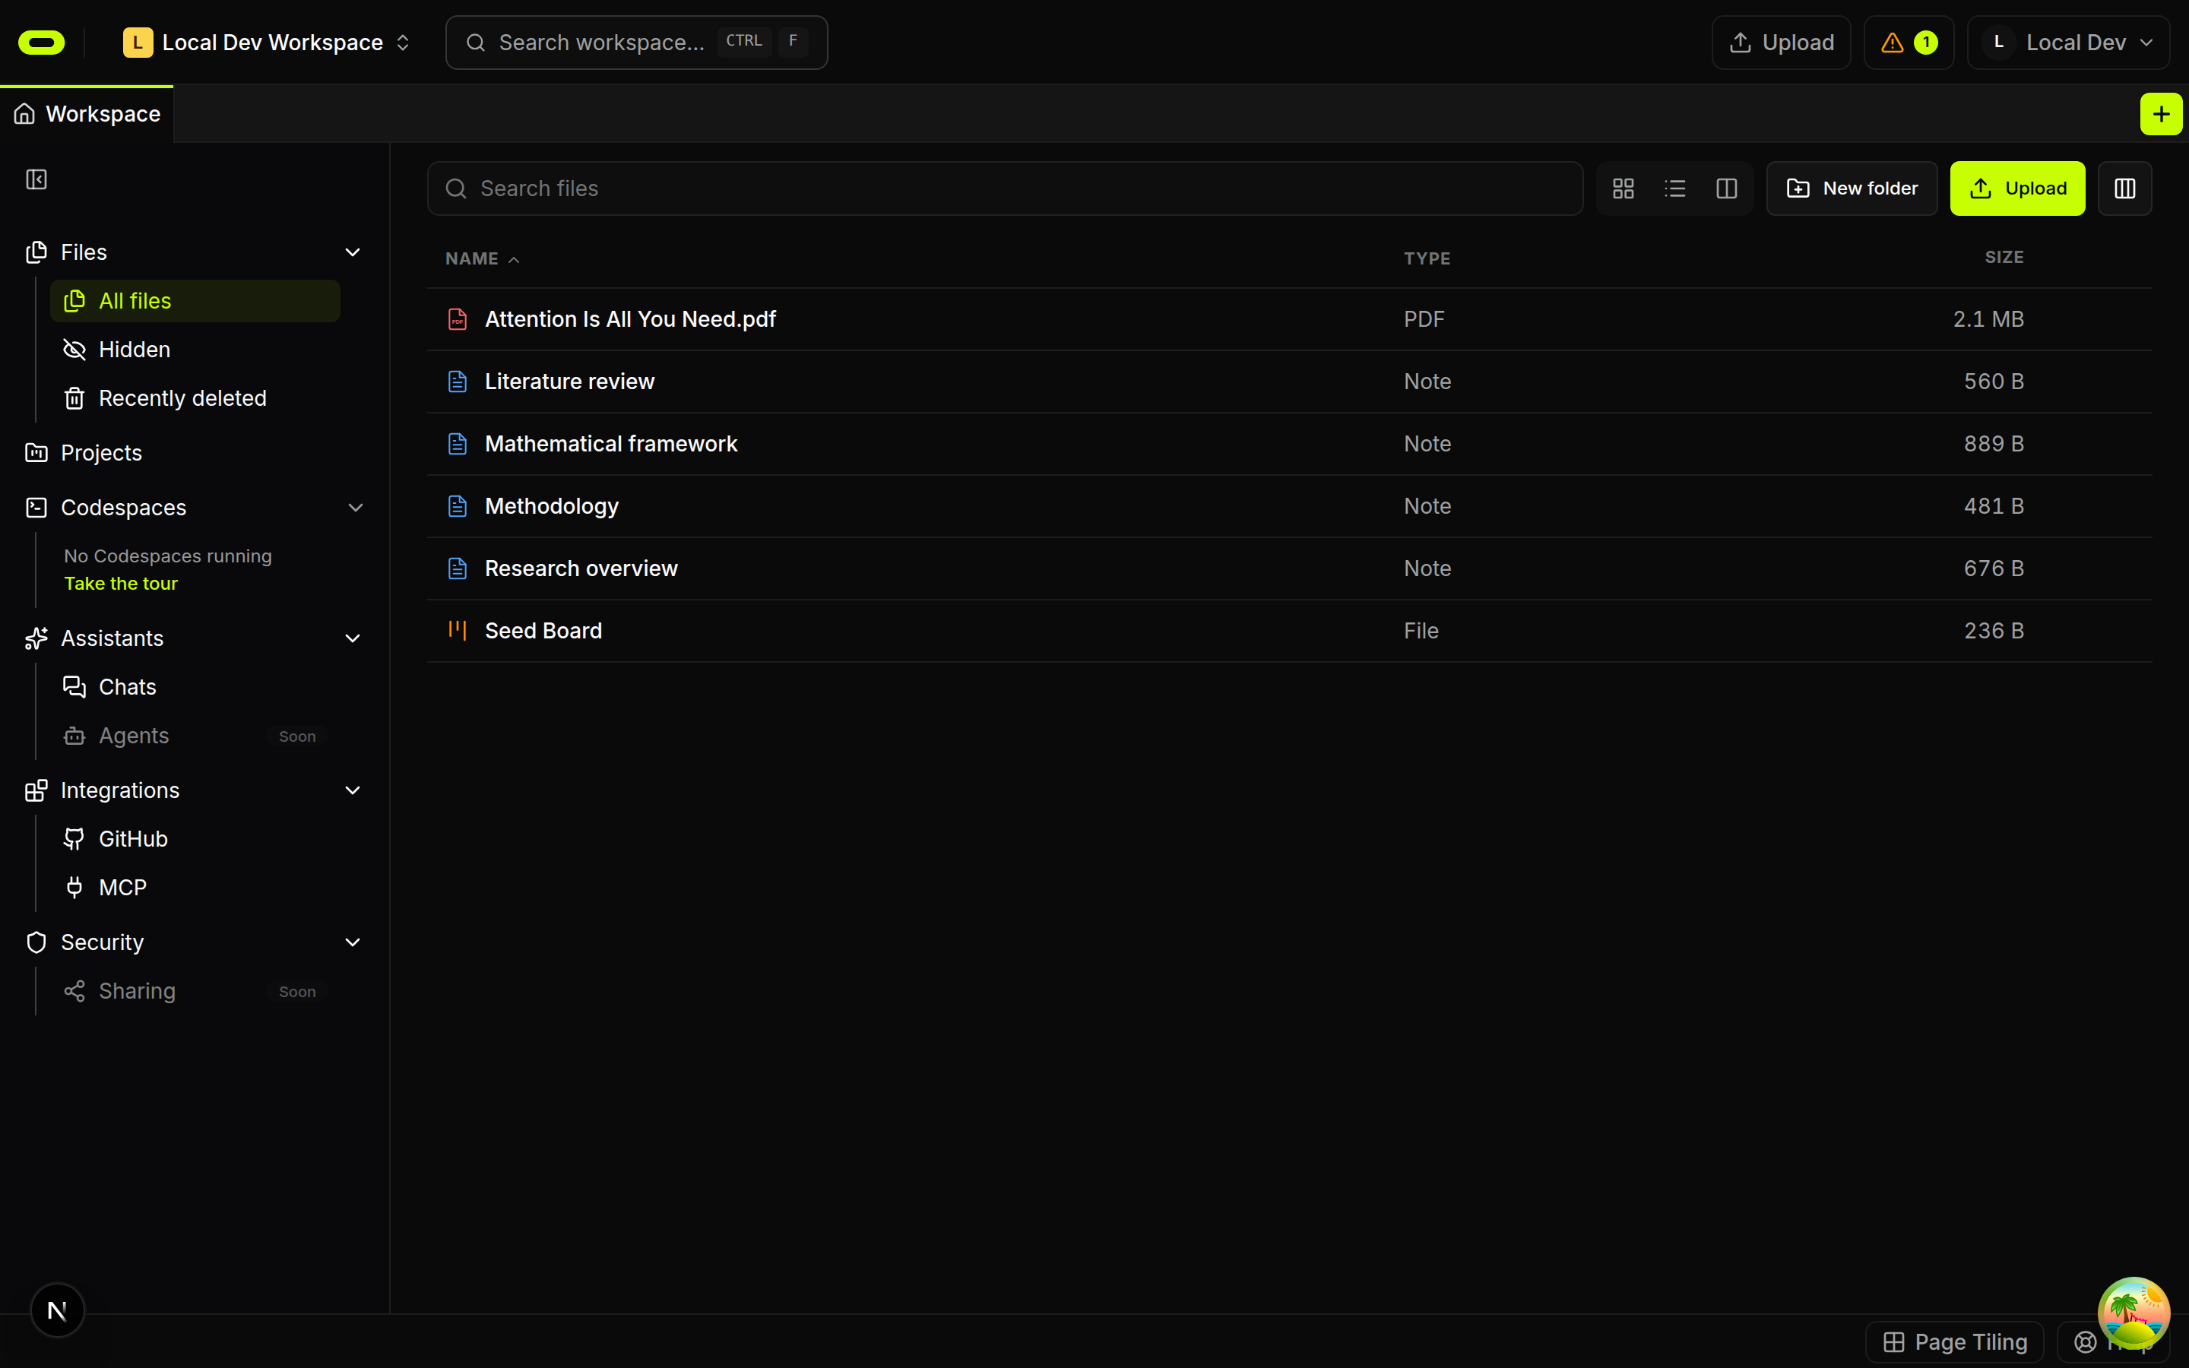Select All files in sidebar
2189x1368 pixels.
point(195,301)
